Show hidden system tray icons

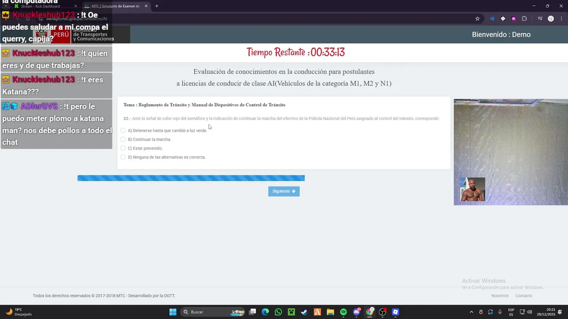(471, 312)
